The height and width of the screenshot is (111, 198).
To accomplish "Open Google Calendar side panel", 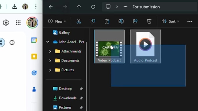I will point(34,40).
